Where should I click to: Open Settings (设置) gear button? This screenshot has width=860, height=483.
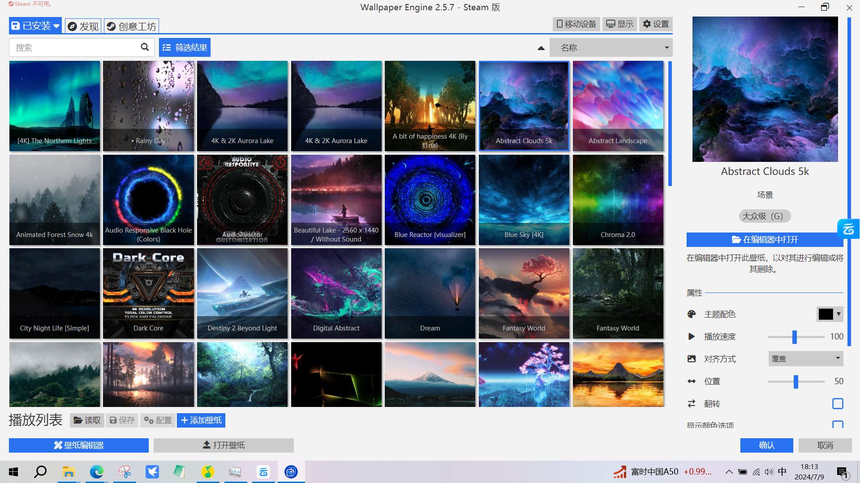click(x=656, y=24)
